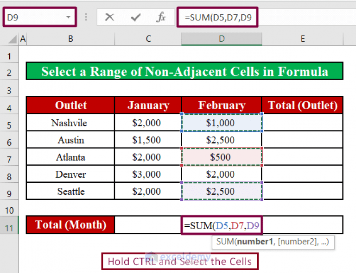Click the 'Outlet' header cell

click(70, 105)
